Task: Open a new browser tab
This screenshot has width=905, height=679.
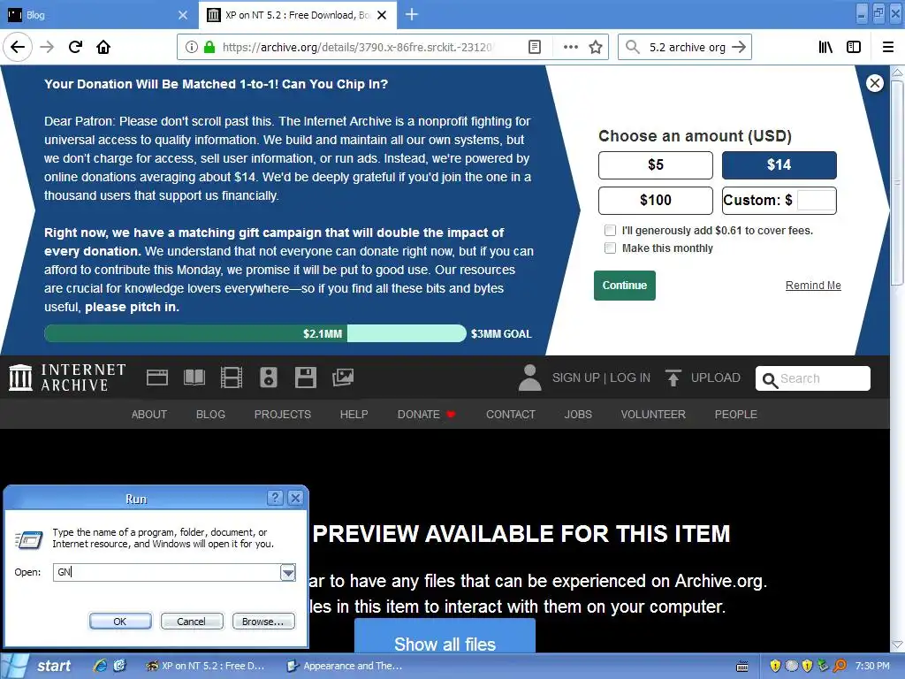Action: 412,14
